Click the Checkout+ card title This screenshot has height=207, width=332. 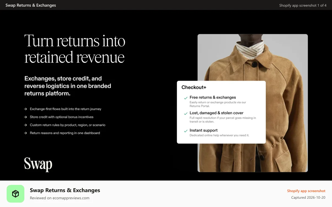[x=194, y=87]
